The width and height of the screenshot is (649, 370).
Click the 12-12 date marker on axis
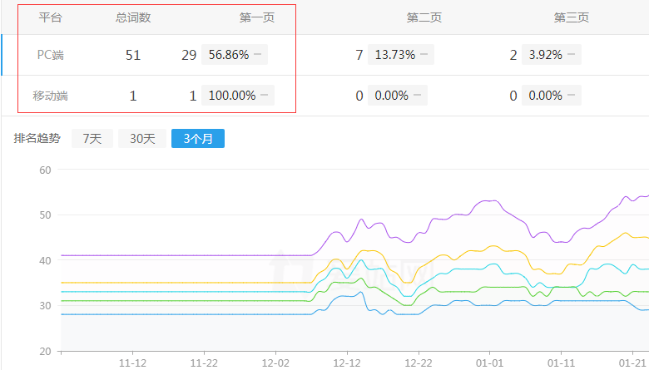[347, 363]
